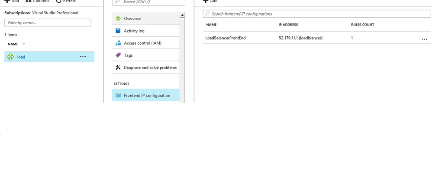The image size is (432, 193).
Task: Select the LoadBalancerFrontEnd name cell
Action: point(226,38)
